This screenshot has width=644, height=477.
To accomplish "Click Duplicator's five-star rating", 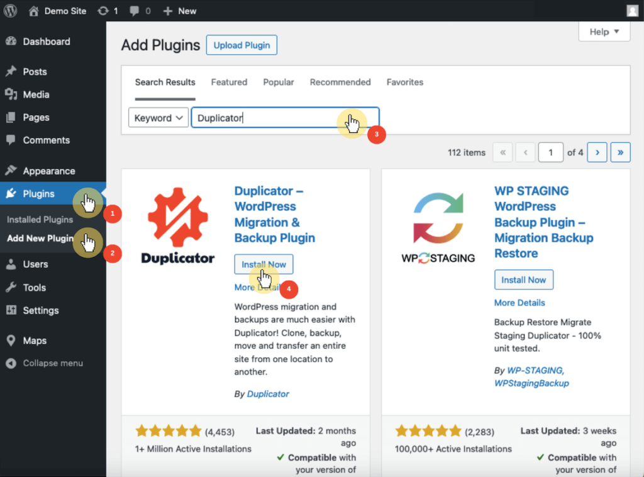I will pos(169,431).
